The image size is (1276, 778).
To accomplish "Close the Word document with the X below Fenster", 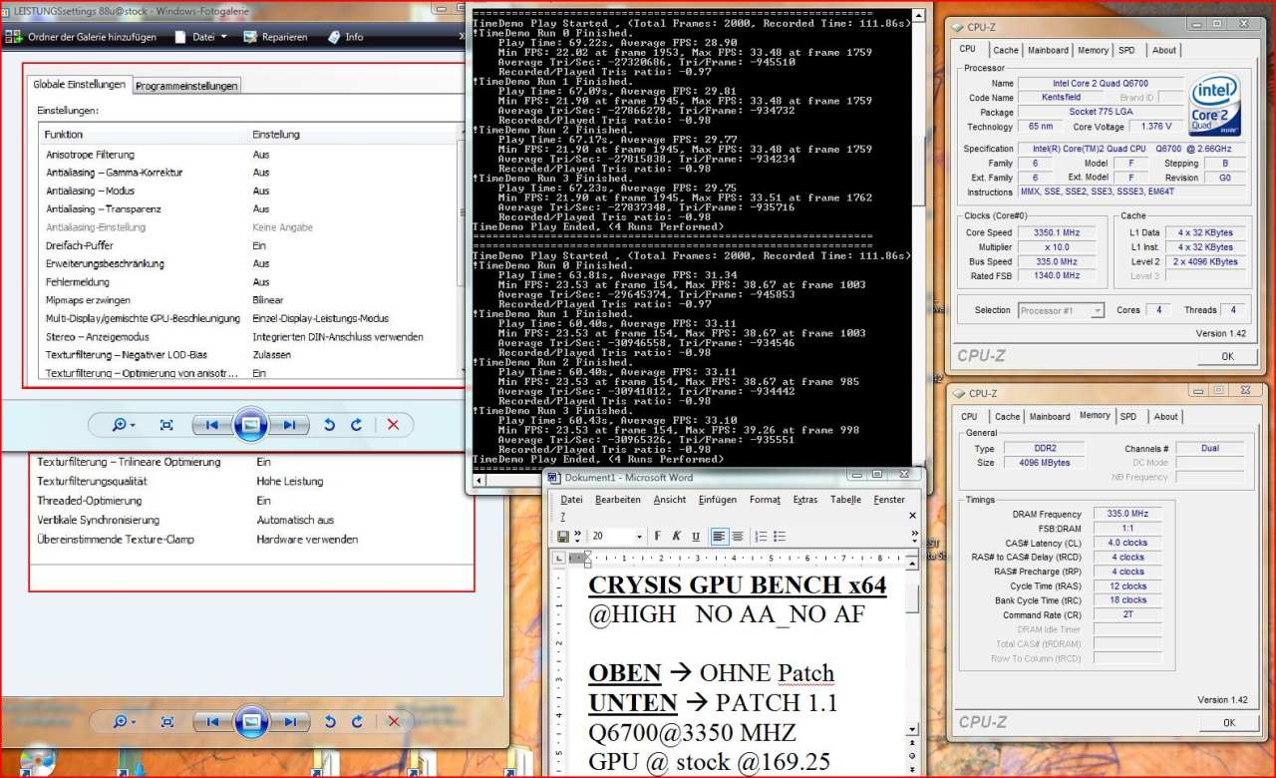I will 912,516.
